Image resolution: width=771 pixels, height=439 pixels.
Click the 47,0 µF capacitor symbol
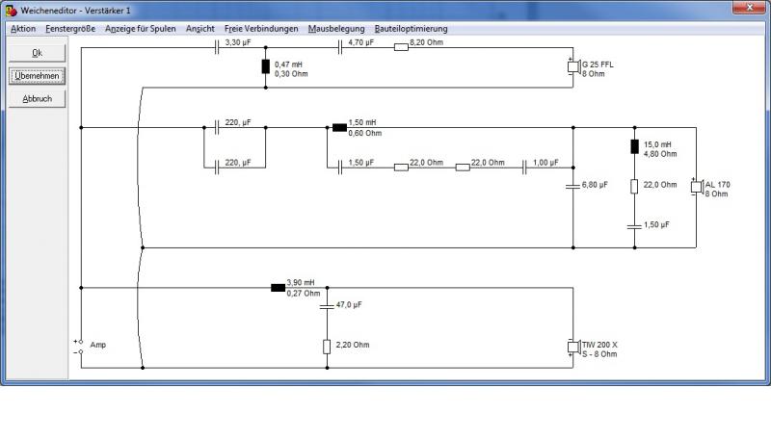[327, 307]
